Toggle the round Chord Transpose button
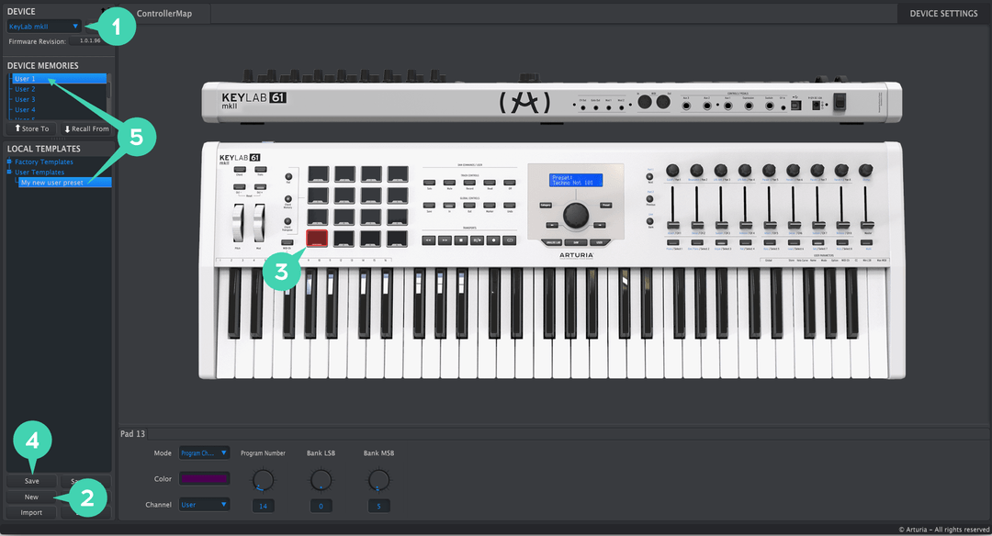Screen dimensions: 992x536 pos(287,221)
